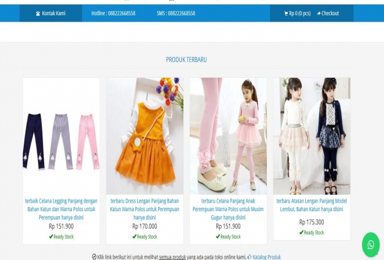Open the Katalog Produk link
This screenshot has height=260, width=384.
click(267, 257)
